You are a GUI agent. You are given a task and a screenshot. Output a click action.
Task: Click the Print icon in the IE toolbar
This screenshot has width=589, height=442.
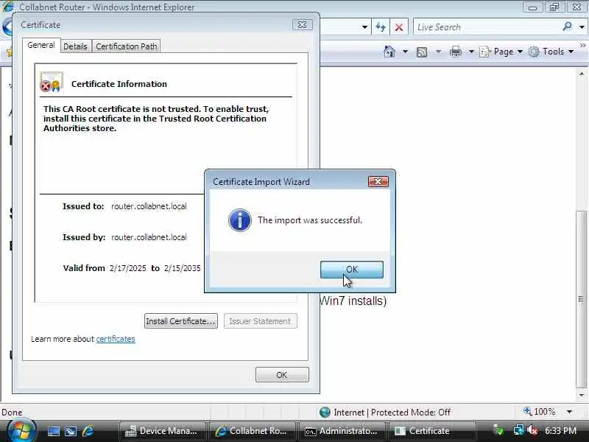(455, 52)
